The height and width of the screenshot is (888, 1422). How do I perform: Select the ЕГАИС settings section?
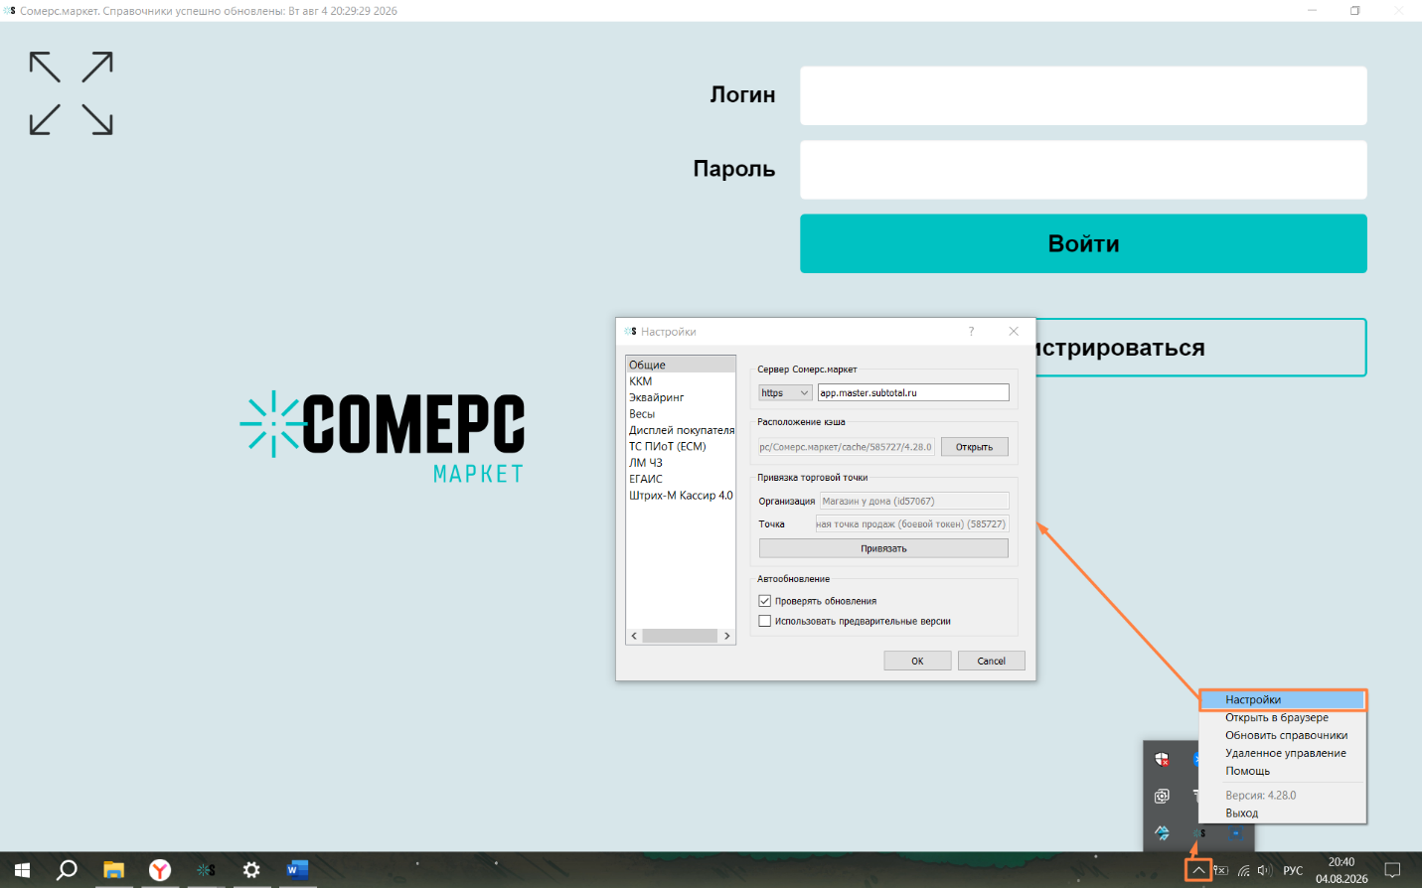(681, 479)
